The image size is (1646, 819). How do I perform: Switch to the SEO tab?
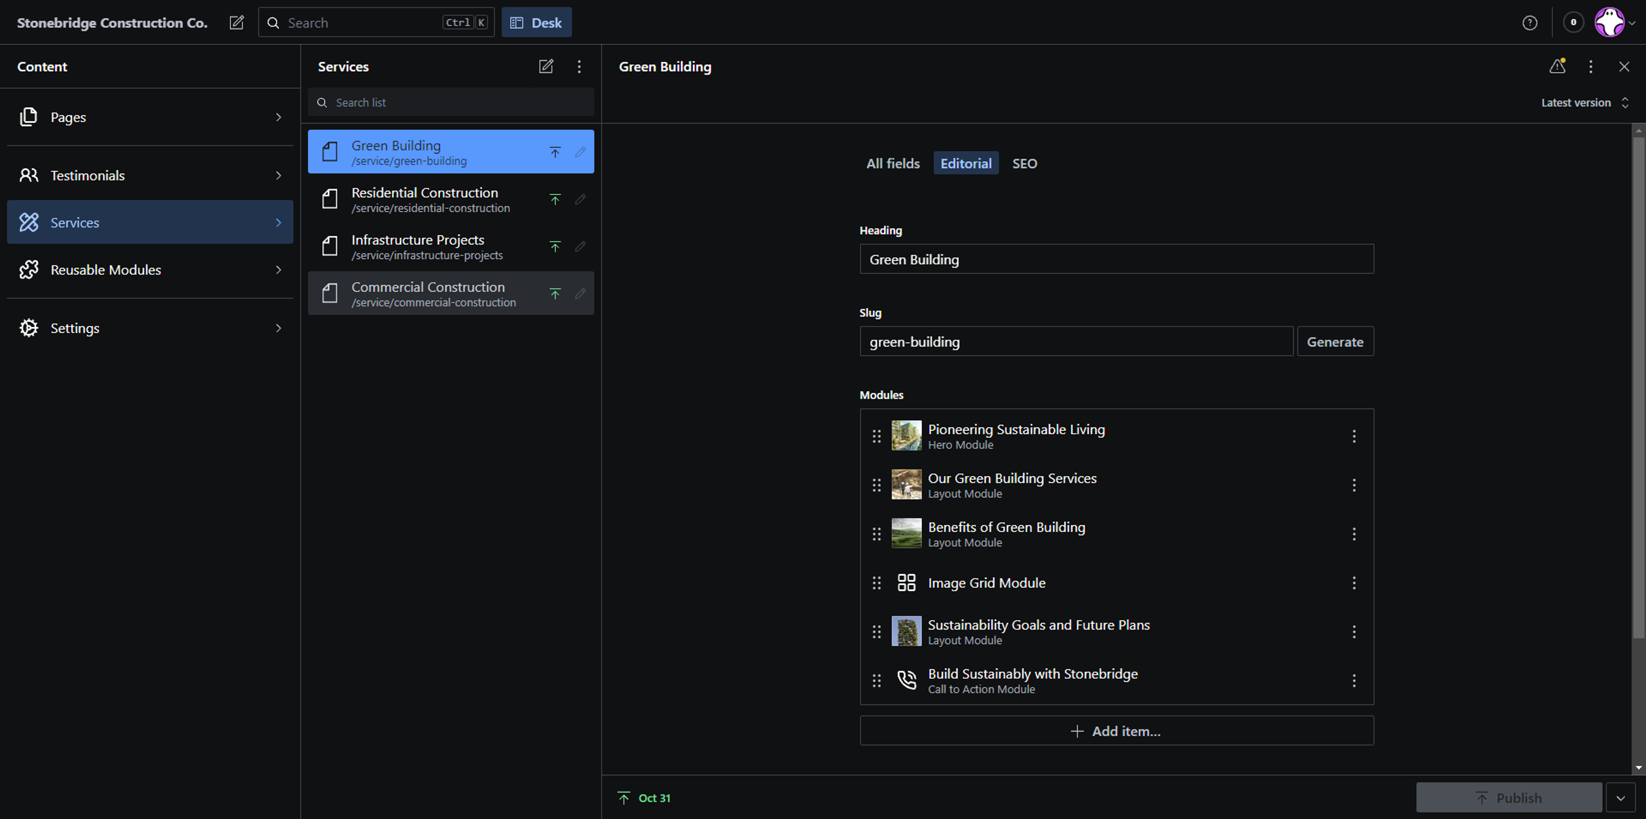(1024, 164)
